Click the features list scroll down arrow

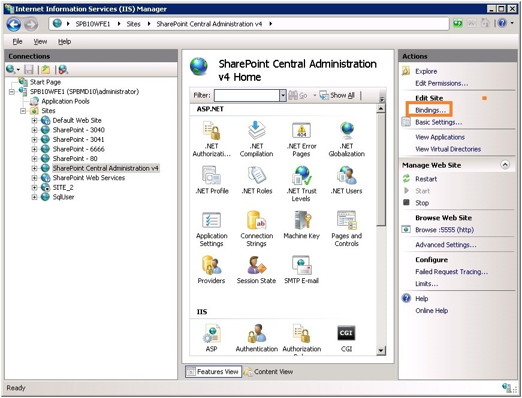click(381, 351)
